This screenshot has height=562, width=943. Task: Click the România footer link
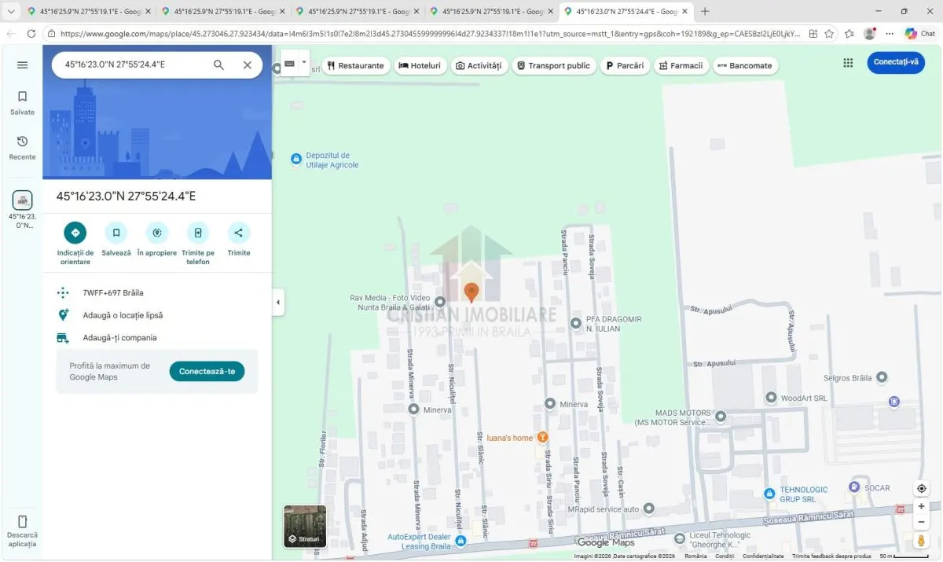(695, 556)
